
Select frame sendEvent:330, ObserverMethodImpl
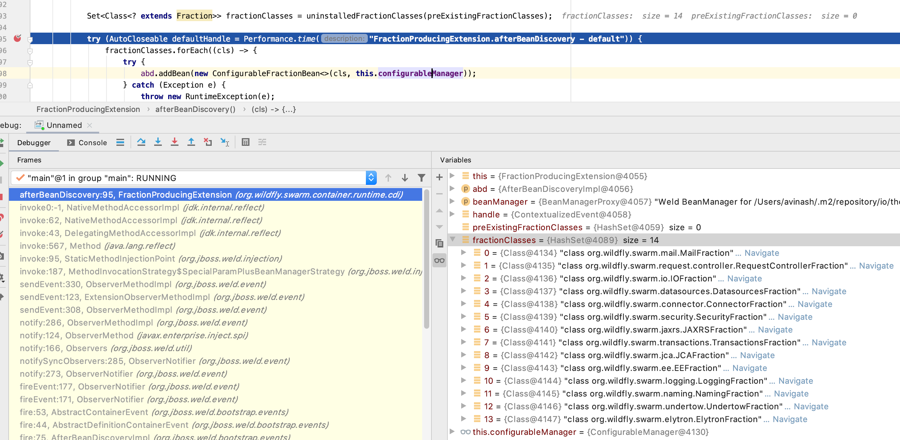[215, 284]
